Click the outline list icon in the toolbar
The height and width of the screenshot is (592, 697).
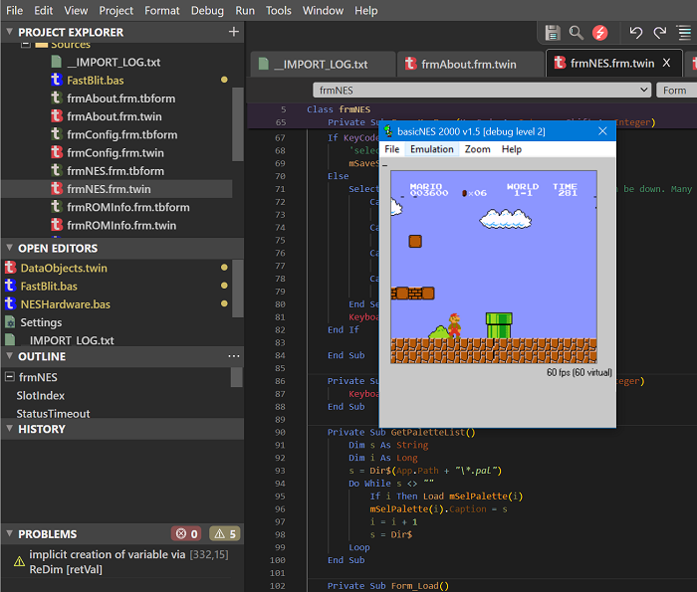click(685, 33)
